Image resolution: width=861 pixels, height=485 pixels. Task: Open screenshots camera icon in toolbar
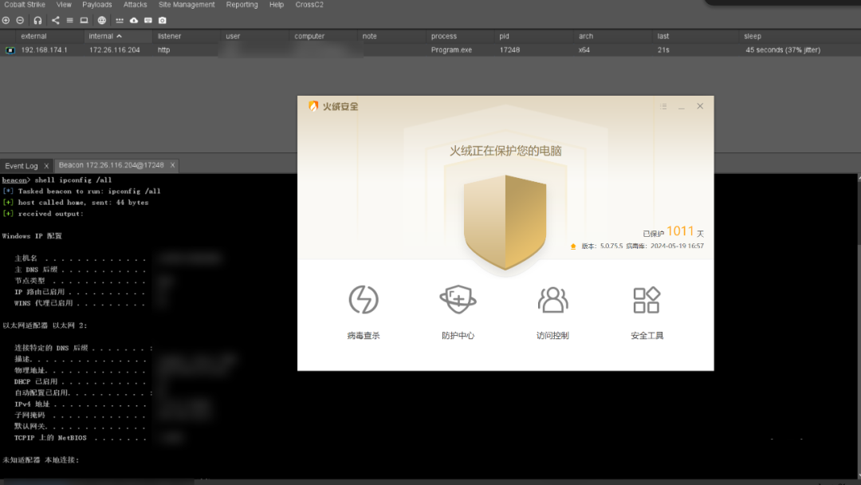click(x=162, y=20)
